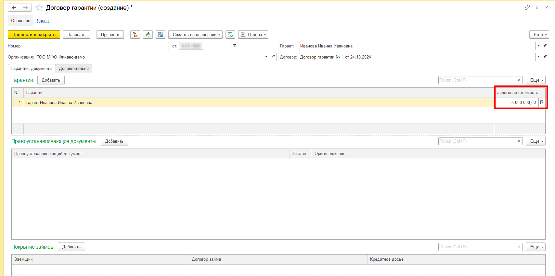Open the Организация record with its open-form icon

[x=274, y=57]
